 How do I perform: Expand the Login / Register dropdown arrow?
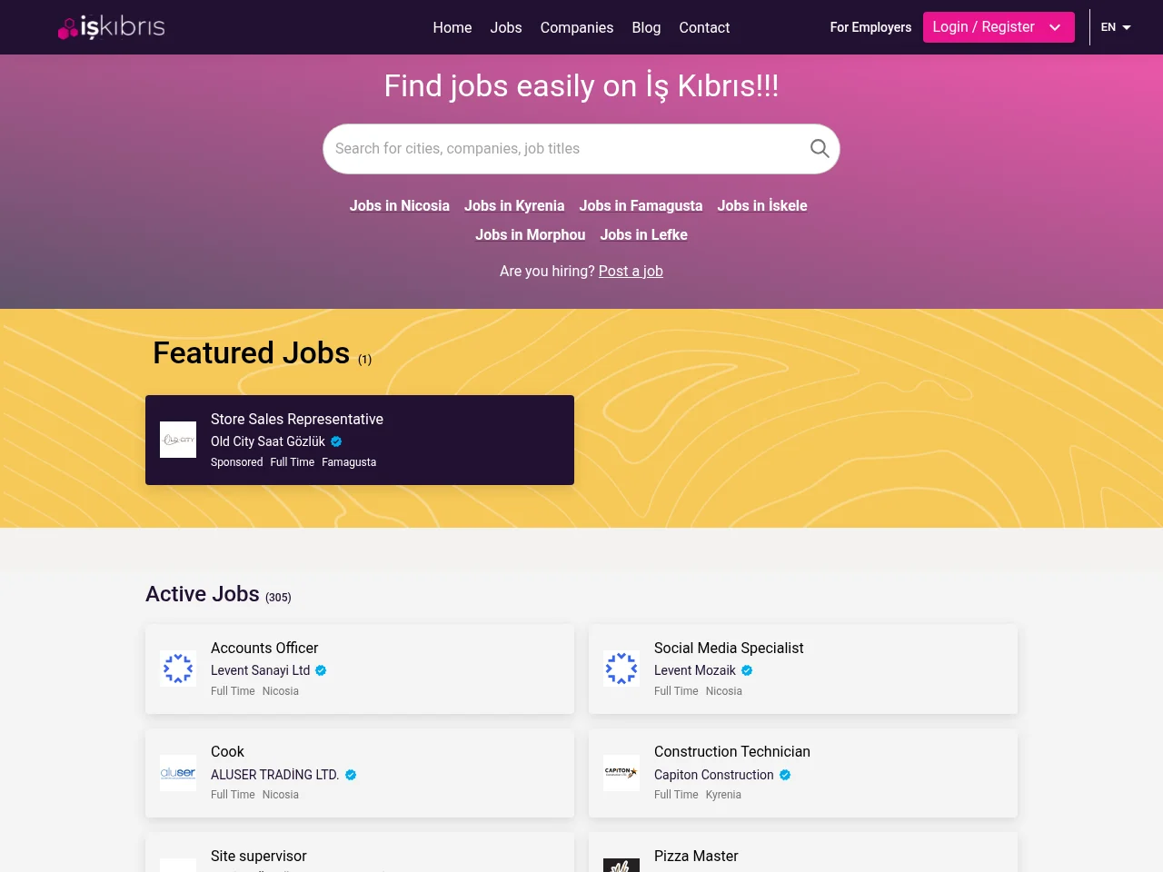click(x=1055, y=27)
